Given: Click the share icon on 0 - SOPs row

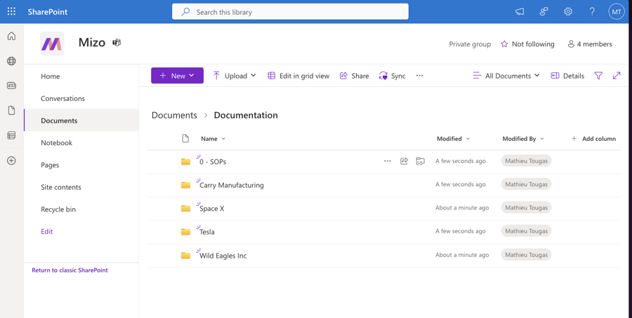Looking at the screenshot, I should pyautogui.click(x=404, y=161).
